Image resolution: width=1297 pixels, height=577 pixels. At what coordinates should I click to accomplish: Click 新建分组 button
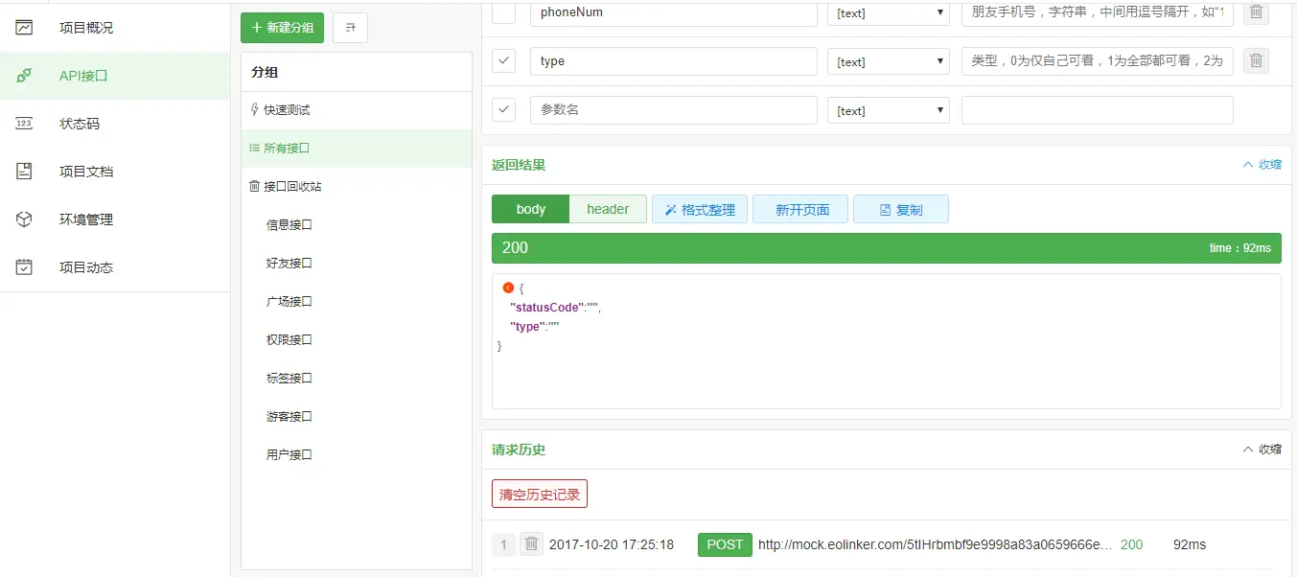(282, 28)
